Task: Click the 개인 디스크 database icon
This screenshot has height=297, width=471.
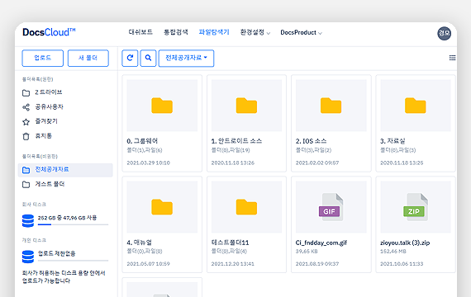Action: click(x=28, y=257)
